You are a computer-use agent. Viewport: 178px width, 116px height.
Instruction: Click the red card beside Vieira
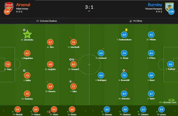click(50, 112)
